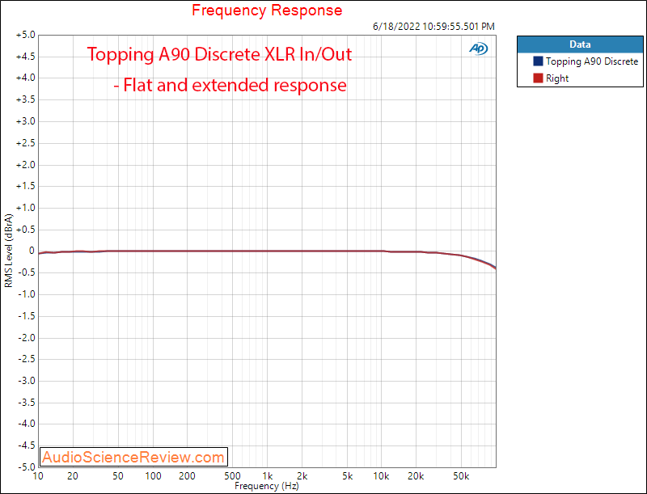The height and width of the screenshot is (494, 647).
Task: Select the 'Topping A90 Discrete' legend entry
Action: [592, 61]
